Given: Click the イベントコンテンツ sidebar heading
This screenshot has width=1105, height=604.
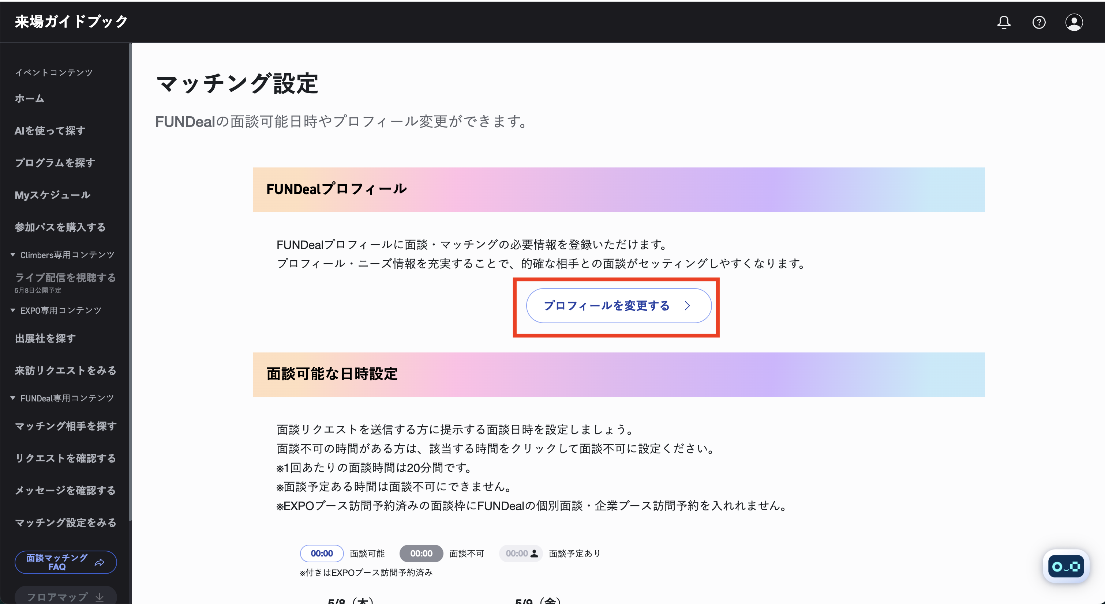Looking at the screenshot, I should (x=54, y=72).
